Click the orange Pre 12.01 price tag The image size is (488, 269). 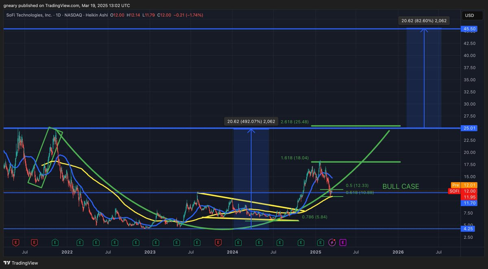tap(464, 185)
